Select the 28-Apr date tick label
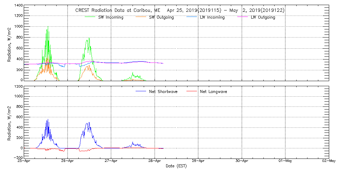The height and width of the screenshot is (169, 339). (155, 161)
